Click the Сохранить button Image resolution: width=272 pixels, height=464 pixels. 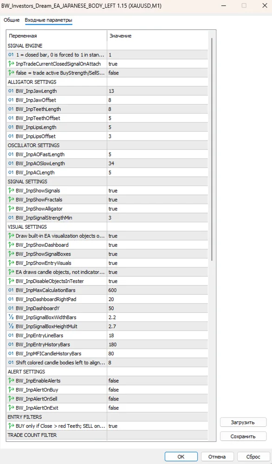coord(243,436)
